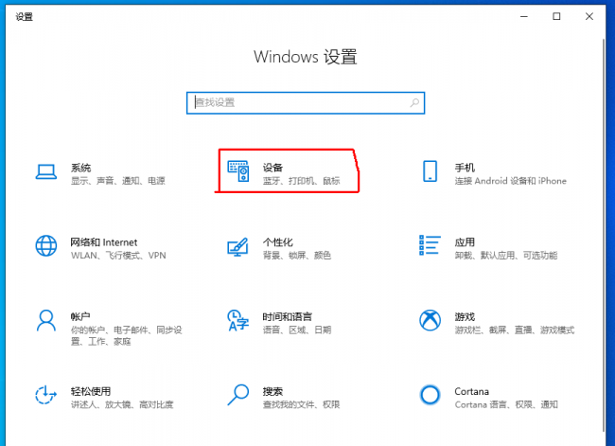The height and width of the screenshot is (446, 615).
Task: Click the text Cortana 语言、权限、通知
Action: 506,404
